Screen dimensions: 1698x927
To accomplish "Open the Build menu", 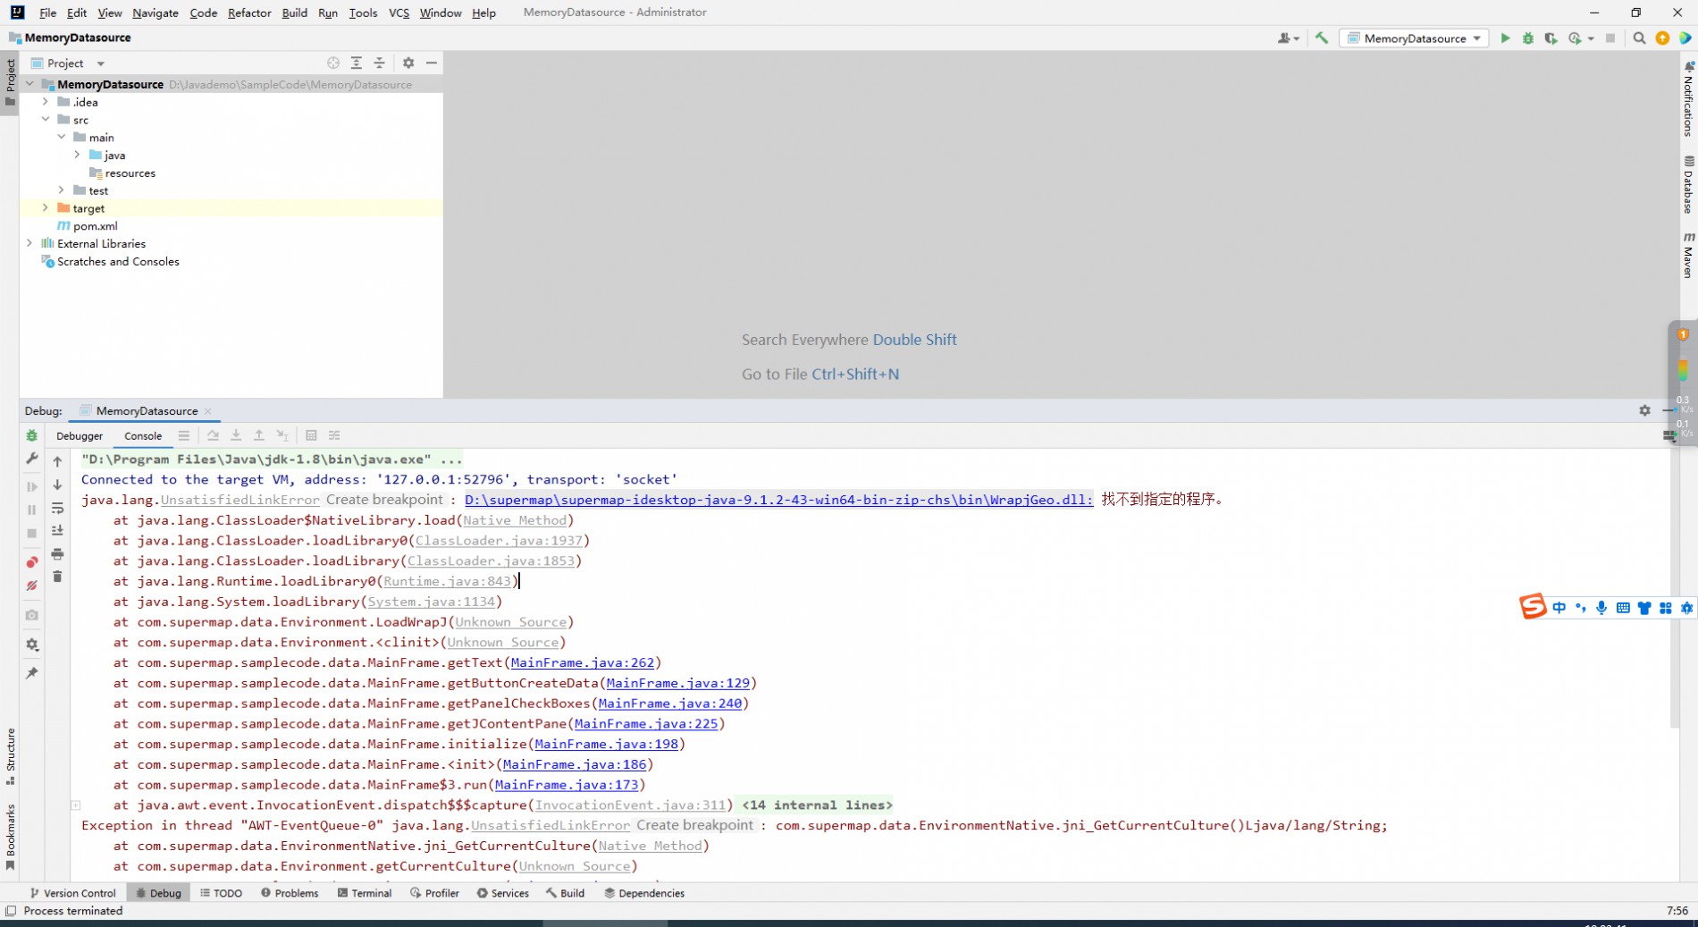I will pos(294,13).
